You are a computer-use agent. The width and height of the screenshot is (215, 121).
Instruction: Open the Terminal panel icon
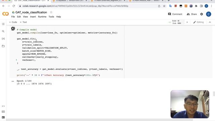click(3, 117)
